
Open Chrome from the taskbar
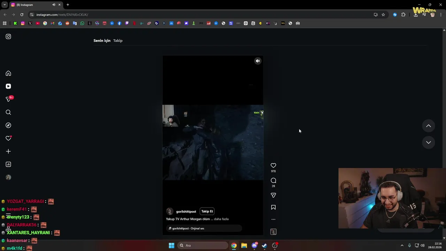(x=234, y=245)
